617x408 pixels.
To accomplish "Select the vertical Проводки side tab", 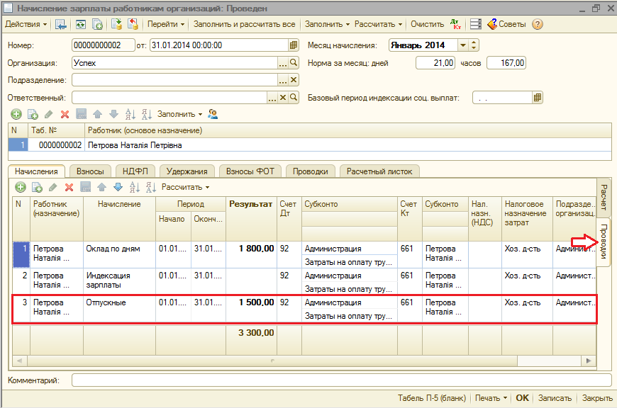I will 604,242.
